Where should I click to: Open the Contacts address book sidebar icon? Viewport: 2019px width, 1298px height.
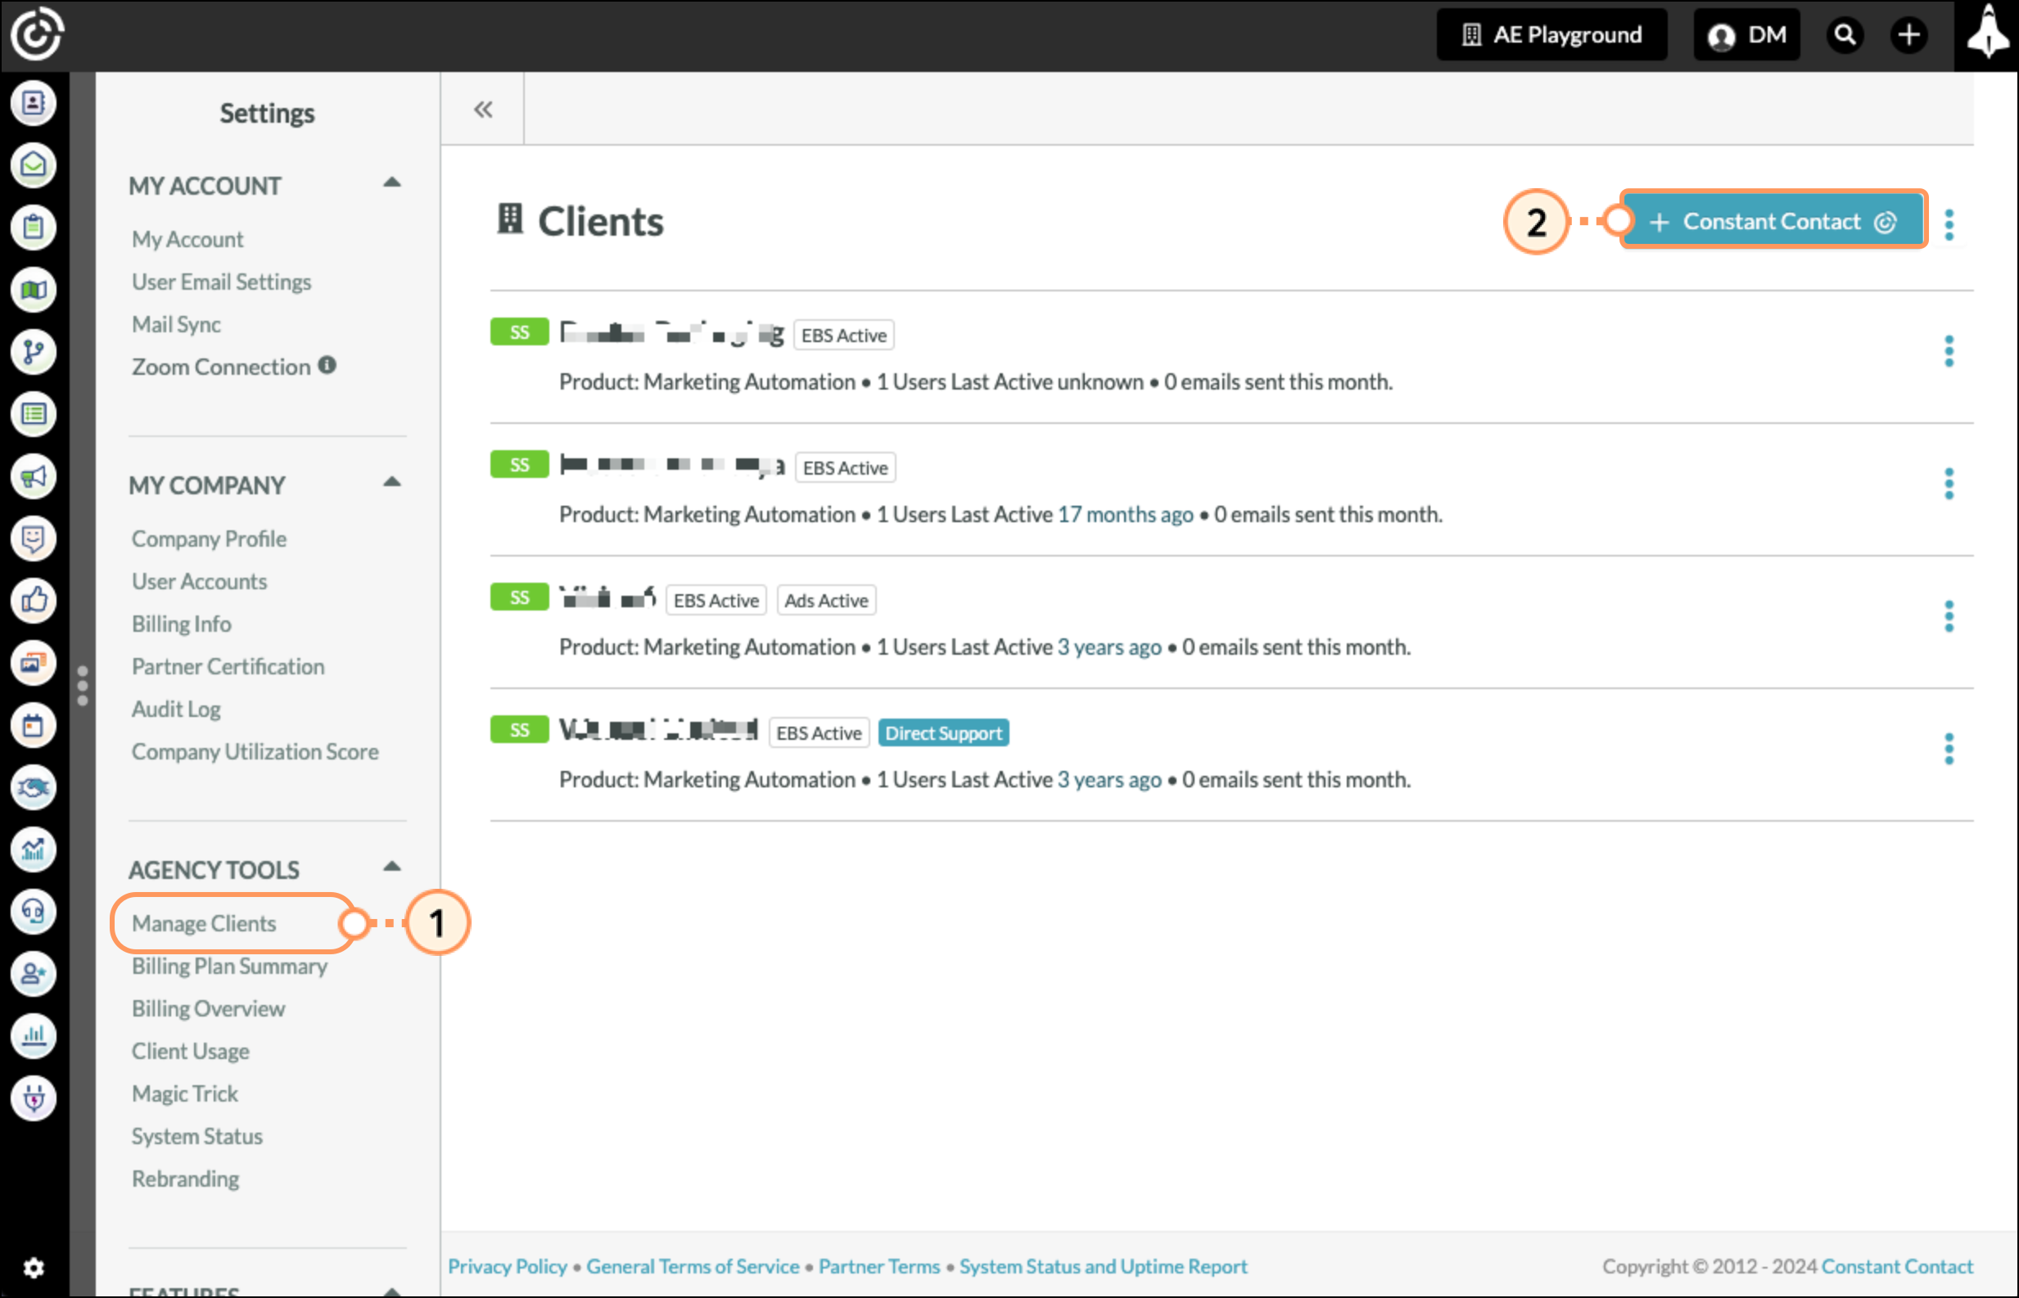pyautogui.click(x=33, y=103)
